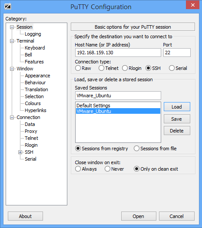Viewport: 202px width, 228px height.
Task: Open the Appearance category
Action: pyautogui.click(x=37, y=76)
